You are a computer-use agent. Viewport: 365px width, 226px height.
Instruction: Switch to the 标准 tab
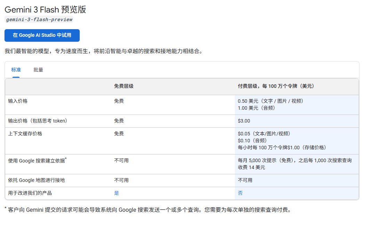click(x=16, y=70)
